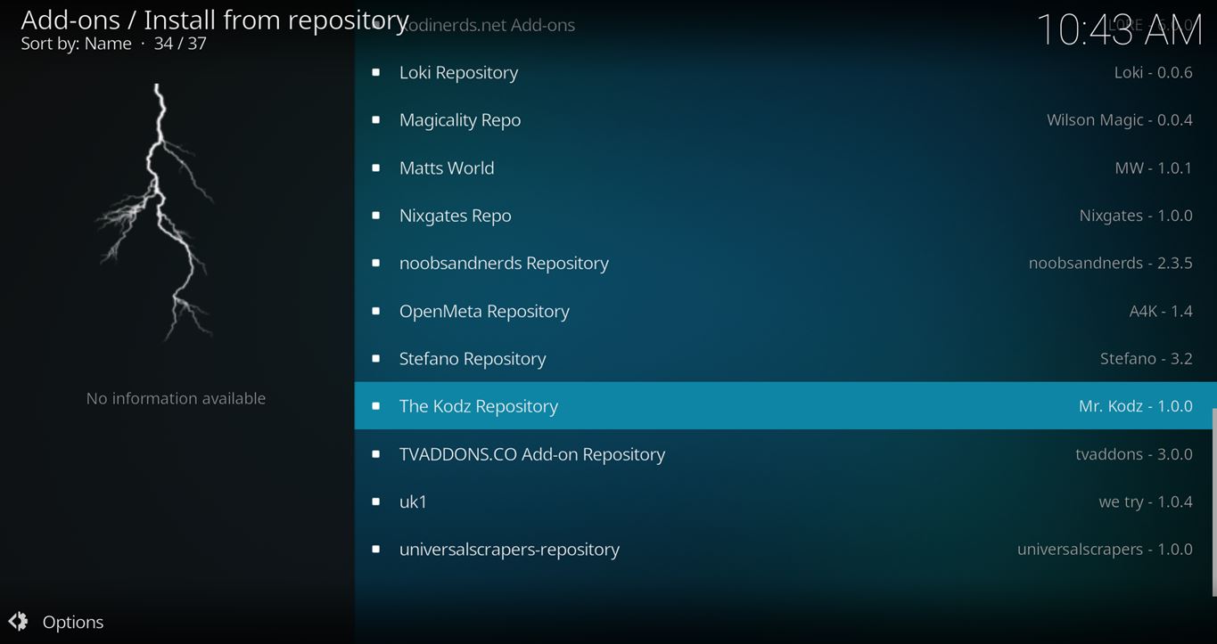Screen dimensions: 1217x644
Task: Choose Stefano Repository from the list
Action: 473,358
